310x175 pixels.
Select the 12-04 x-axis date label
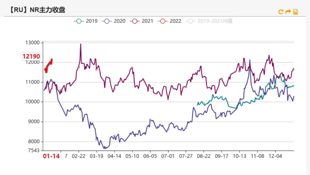tap(276, 156)
